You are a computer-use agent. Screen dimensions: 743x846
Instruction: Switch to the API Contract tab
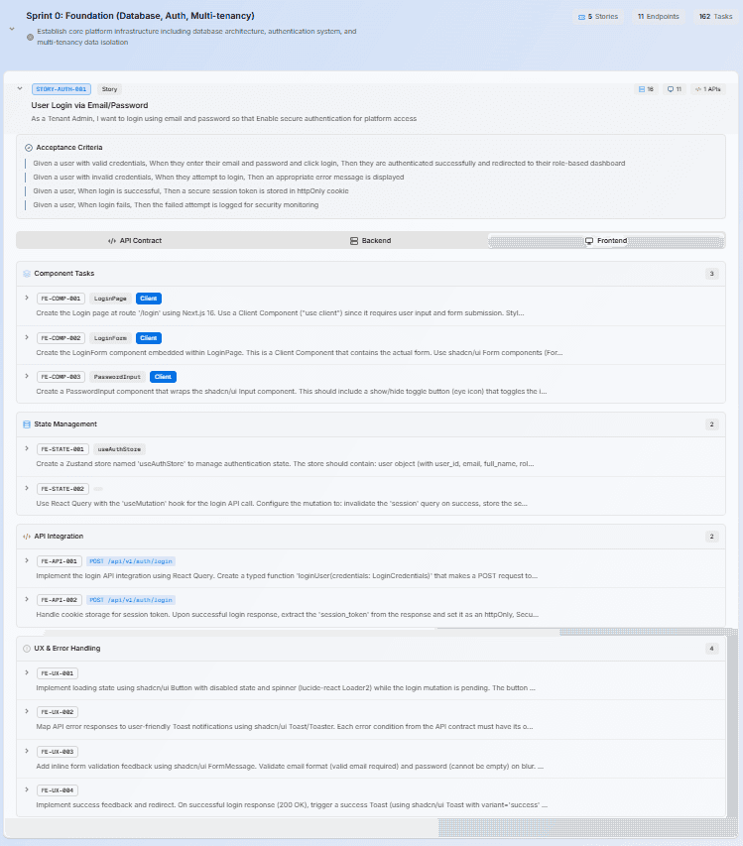[134, 240]
